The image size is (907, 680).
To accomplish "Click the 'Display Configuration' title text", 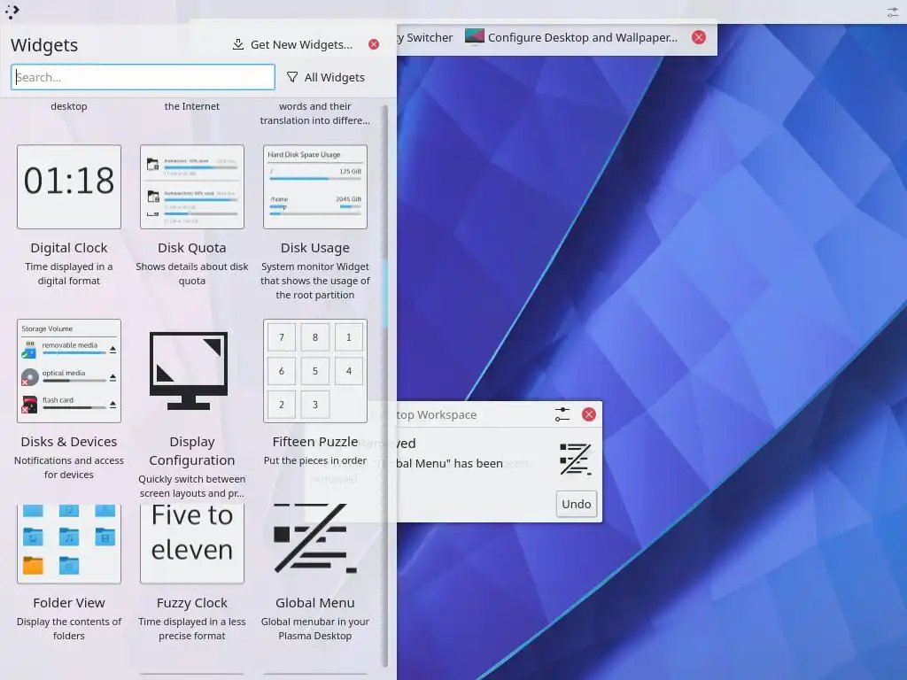I will click(192, 451).
